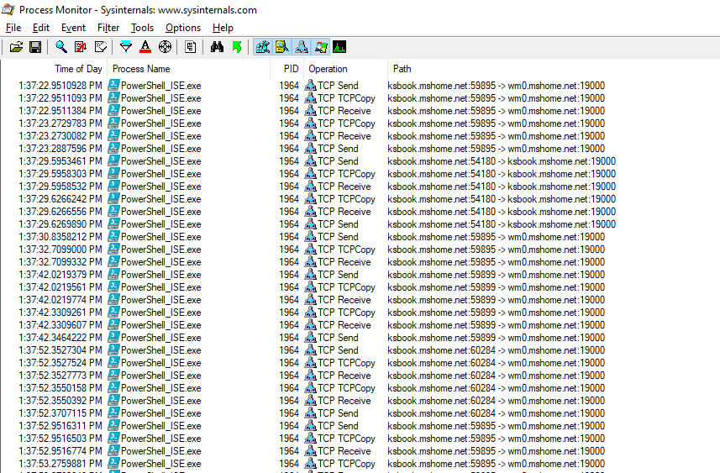The image size is (720, 473).
Task: Click the Include Process crosshair target icon
Action: (x=165, y=47)
